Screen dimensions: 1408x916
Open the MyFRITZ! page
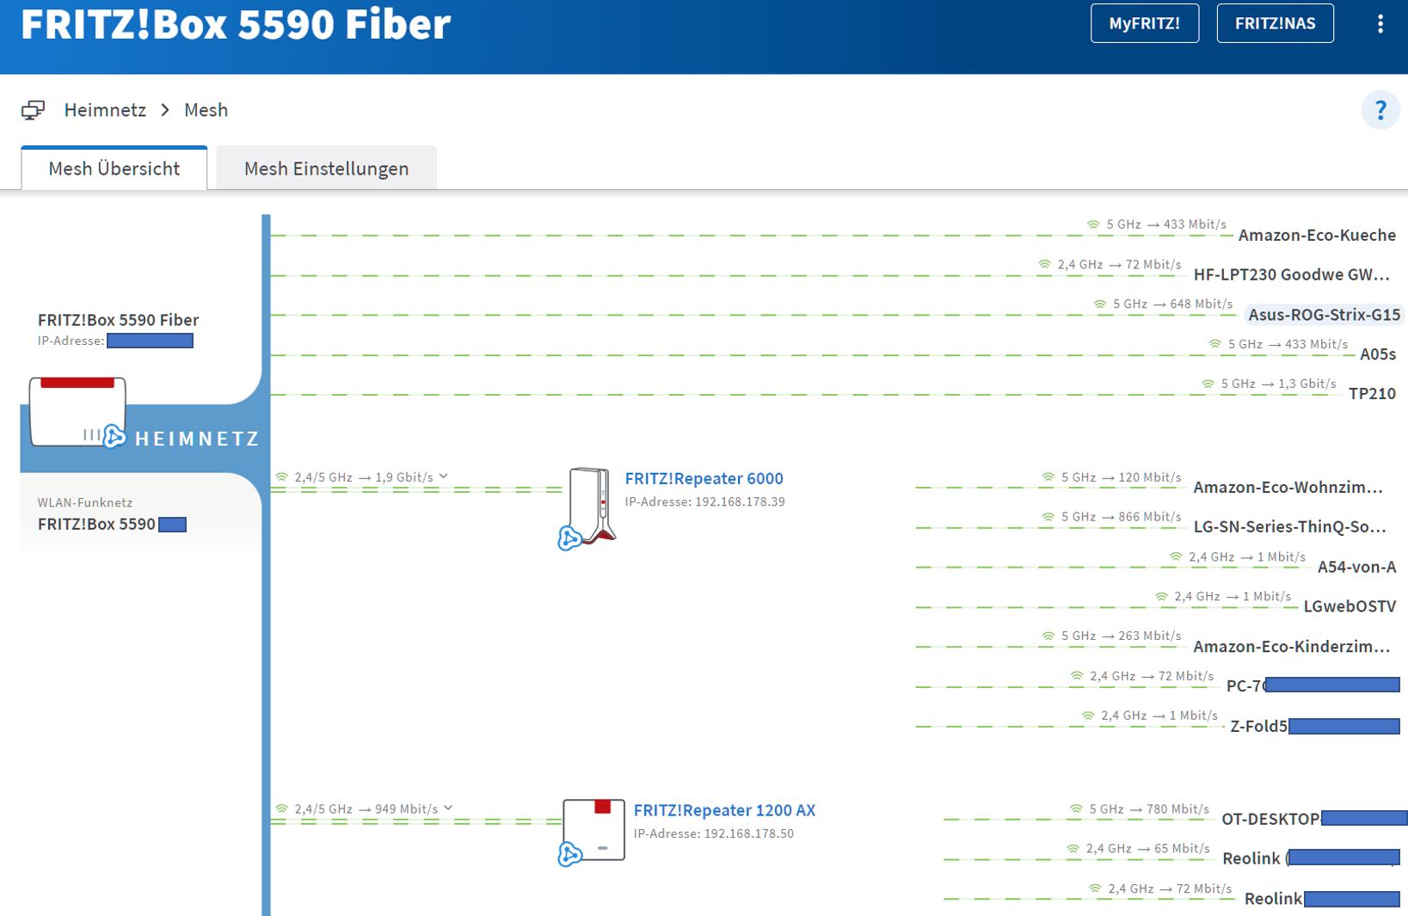(x=1144, y=23)
